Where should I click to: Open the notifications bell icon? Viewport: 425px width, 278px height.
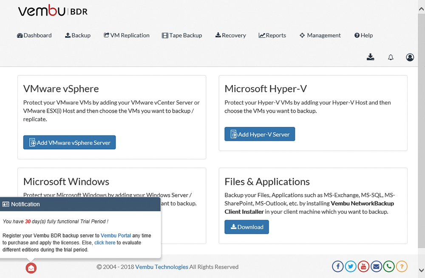point(391,57)
